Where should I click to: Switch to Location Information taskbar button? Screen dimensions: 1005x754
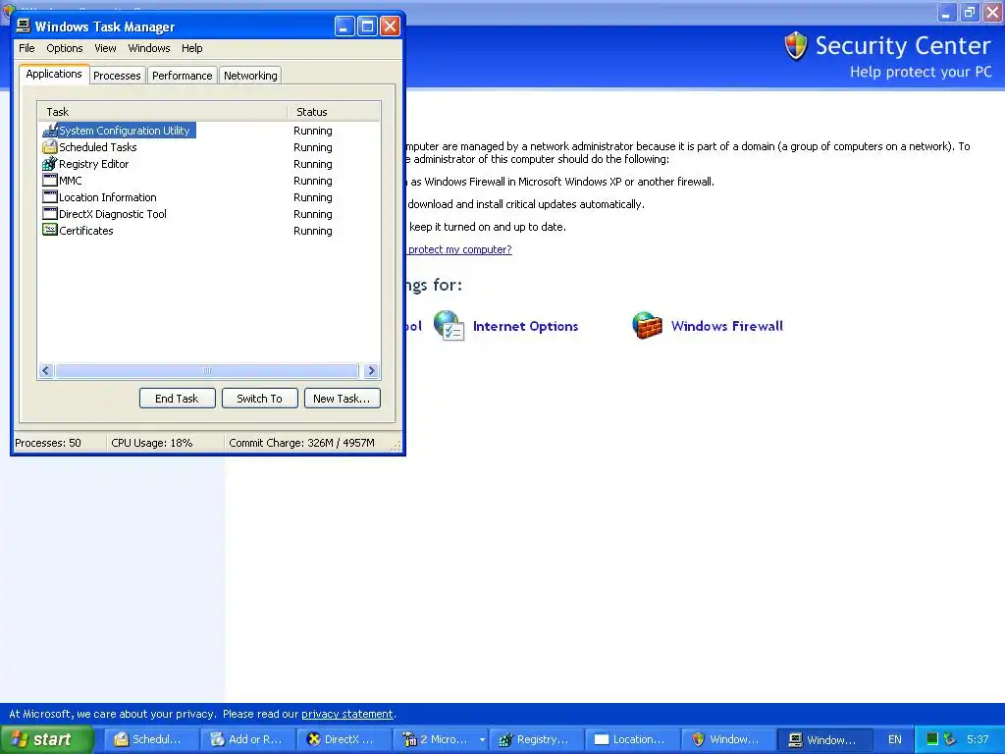pyautogui.click(x=632, y=739)
